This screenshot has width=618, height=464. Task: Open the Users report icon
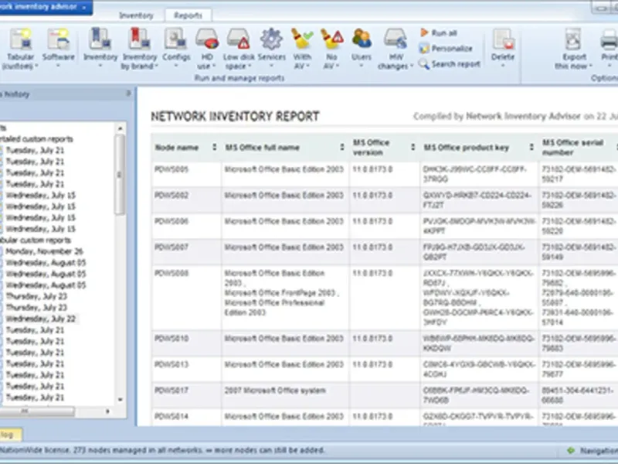[362, 39]
